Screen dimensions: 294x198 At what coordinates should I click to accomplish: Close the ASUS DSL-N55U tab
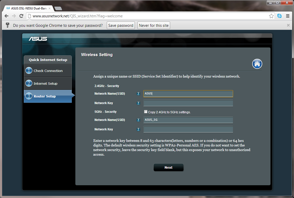tap(50, 8)
